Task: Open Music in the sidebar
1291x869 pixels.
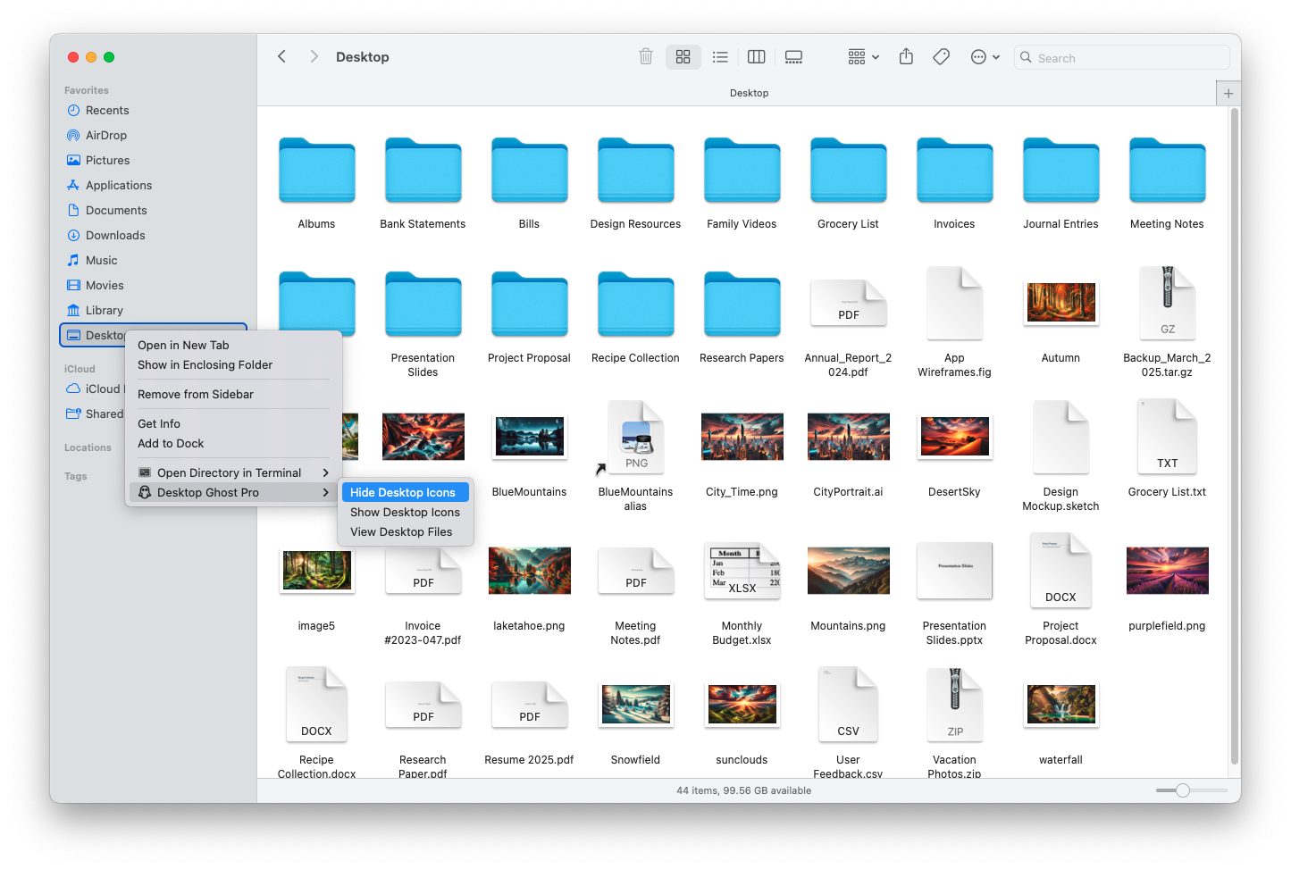Action: tap(101, 261)
